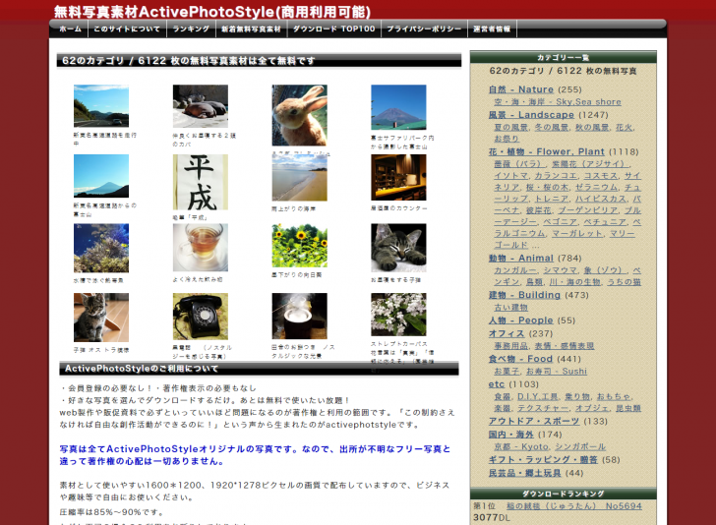Open カンガルー animal subcategory
The width and height of the screenshot is (716, 525).
click(x=515, y=270)
